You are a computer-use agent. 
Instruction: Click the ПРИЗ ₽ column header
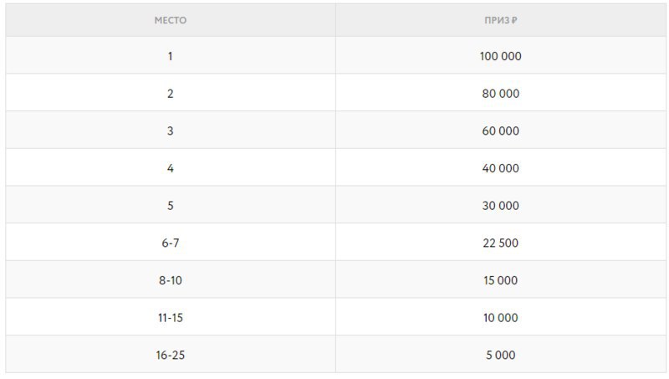[500, 20]
